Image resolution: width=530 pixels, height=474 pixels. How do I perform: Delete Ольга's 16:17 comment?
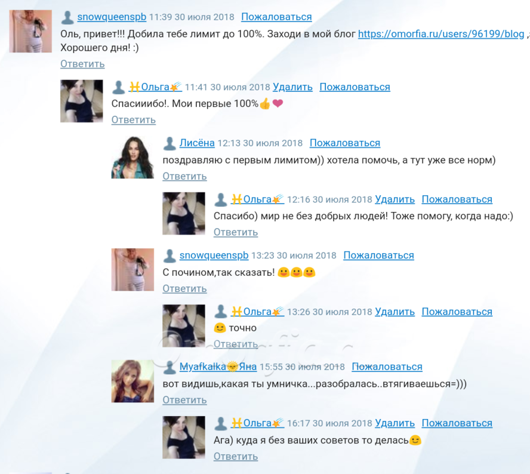click(395, 423)
